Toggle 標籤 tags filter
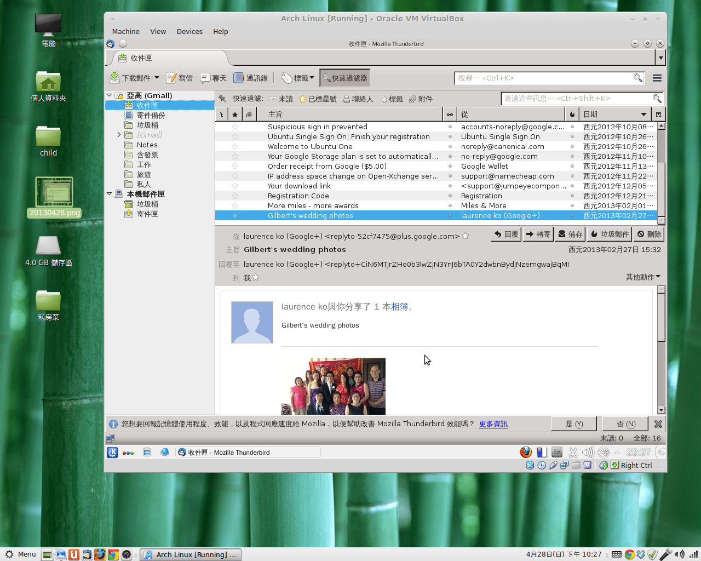The height and width of the screenshot is (561, 701). [x=392, y=99]
